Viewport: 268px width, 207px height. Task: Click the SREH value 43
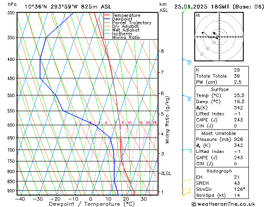coord(237,183)
